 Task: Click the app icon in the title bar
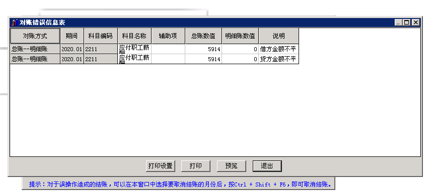click(14, 23)
